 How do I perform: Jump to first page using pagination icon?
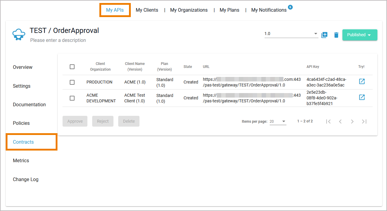pyautogui.click(x=328, y=121)
